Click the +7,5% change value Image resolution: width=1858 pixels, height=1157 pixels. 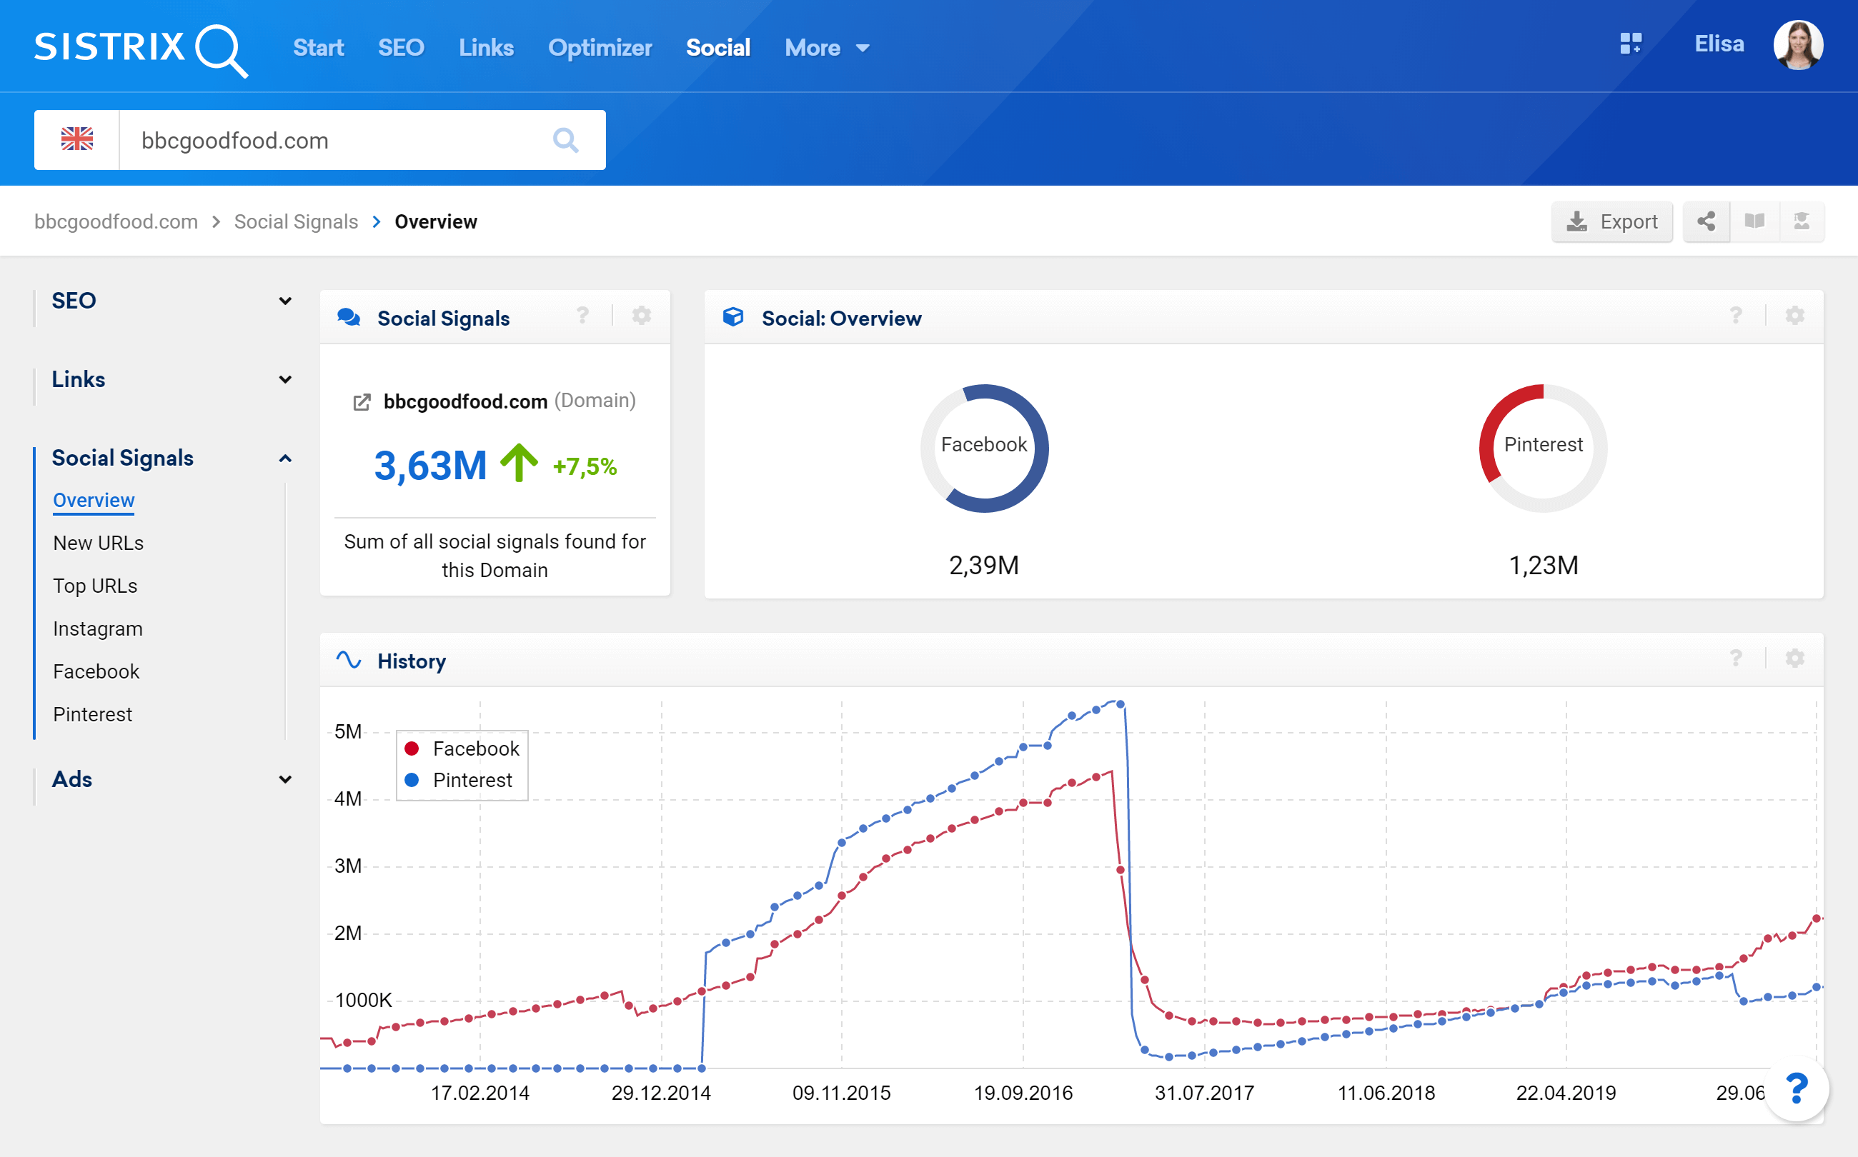(585, 467)
